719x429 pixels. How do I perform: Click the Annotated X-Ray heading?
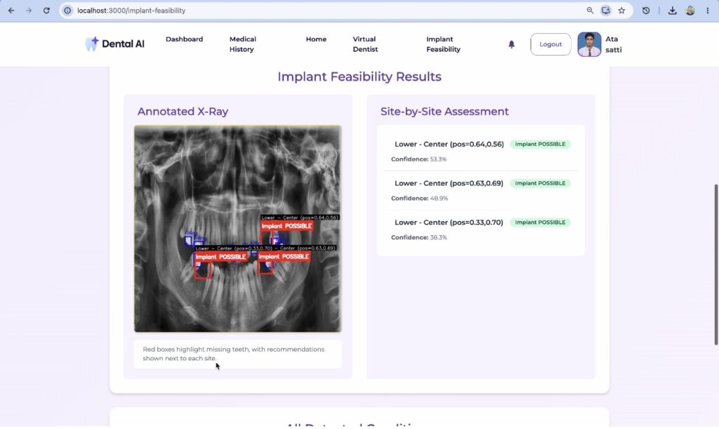point(183,112)
